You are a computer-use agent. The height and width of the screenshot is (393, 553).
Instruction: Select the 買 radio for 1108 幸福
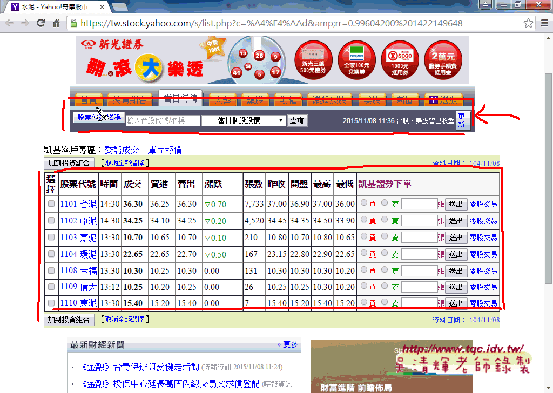[x=364, y=269]
